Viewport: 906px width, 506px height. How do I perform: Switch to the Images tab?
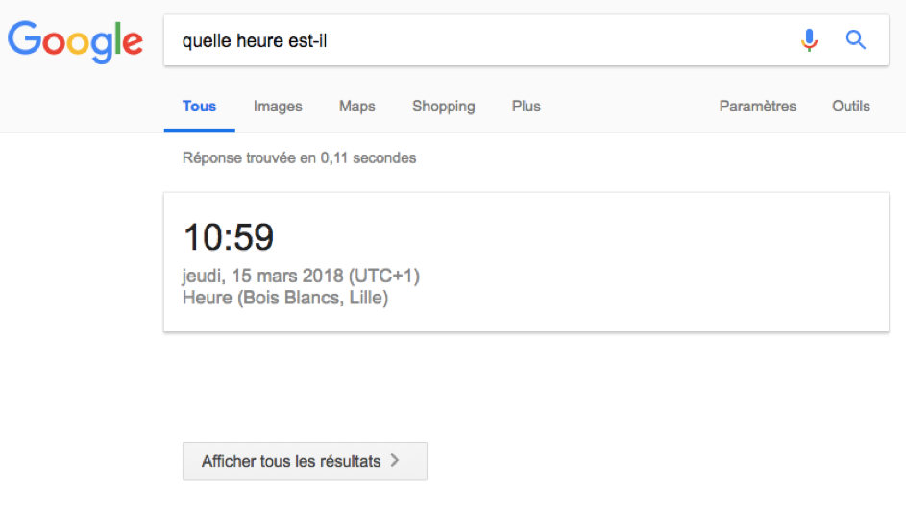coord(278,107)
